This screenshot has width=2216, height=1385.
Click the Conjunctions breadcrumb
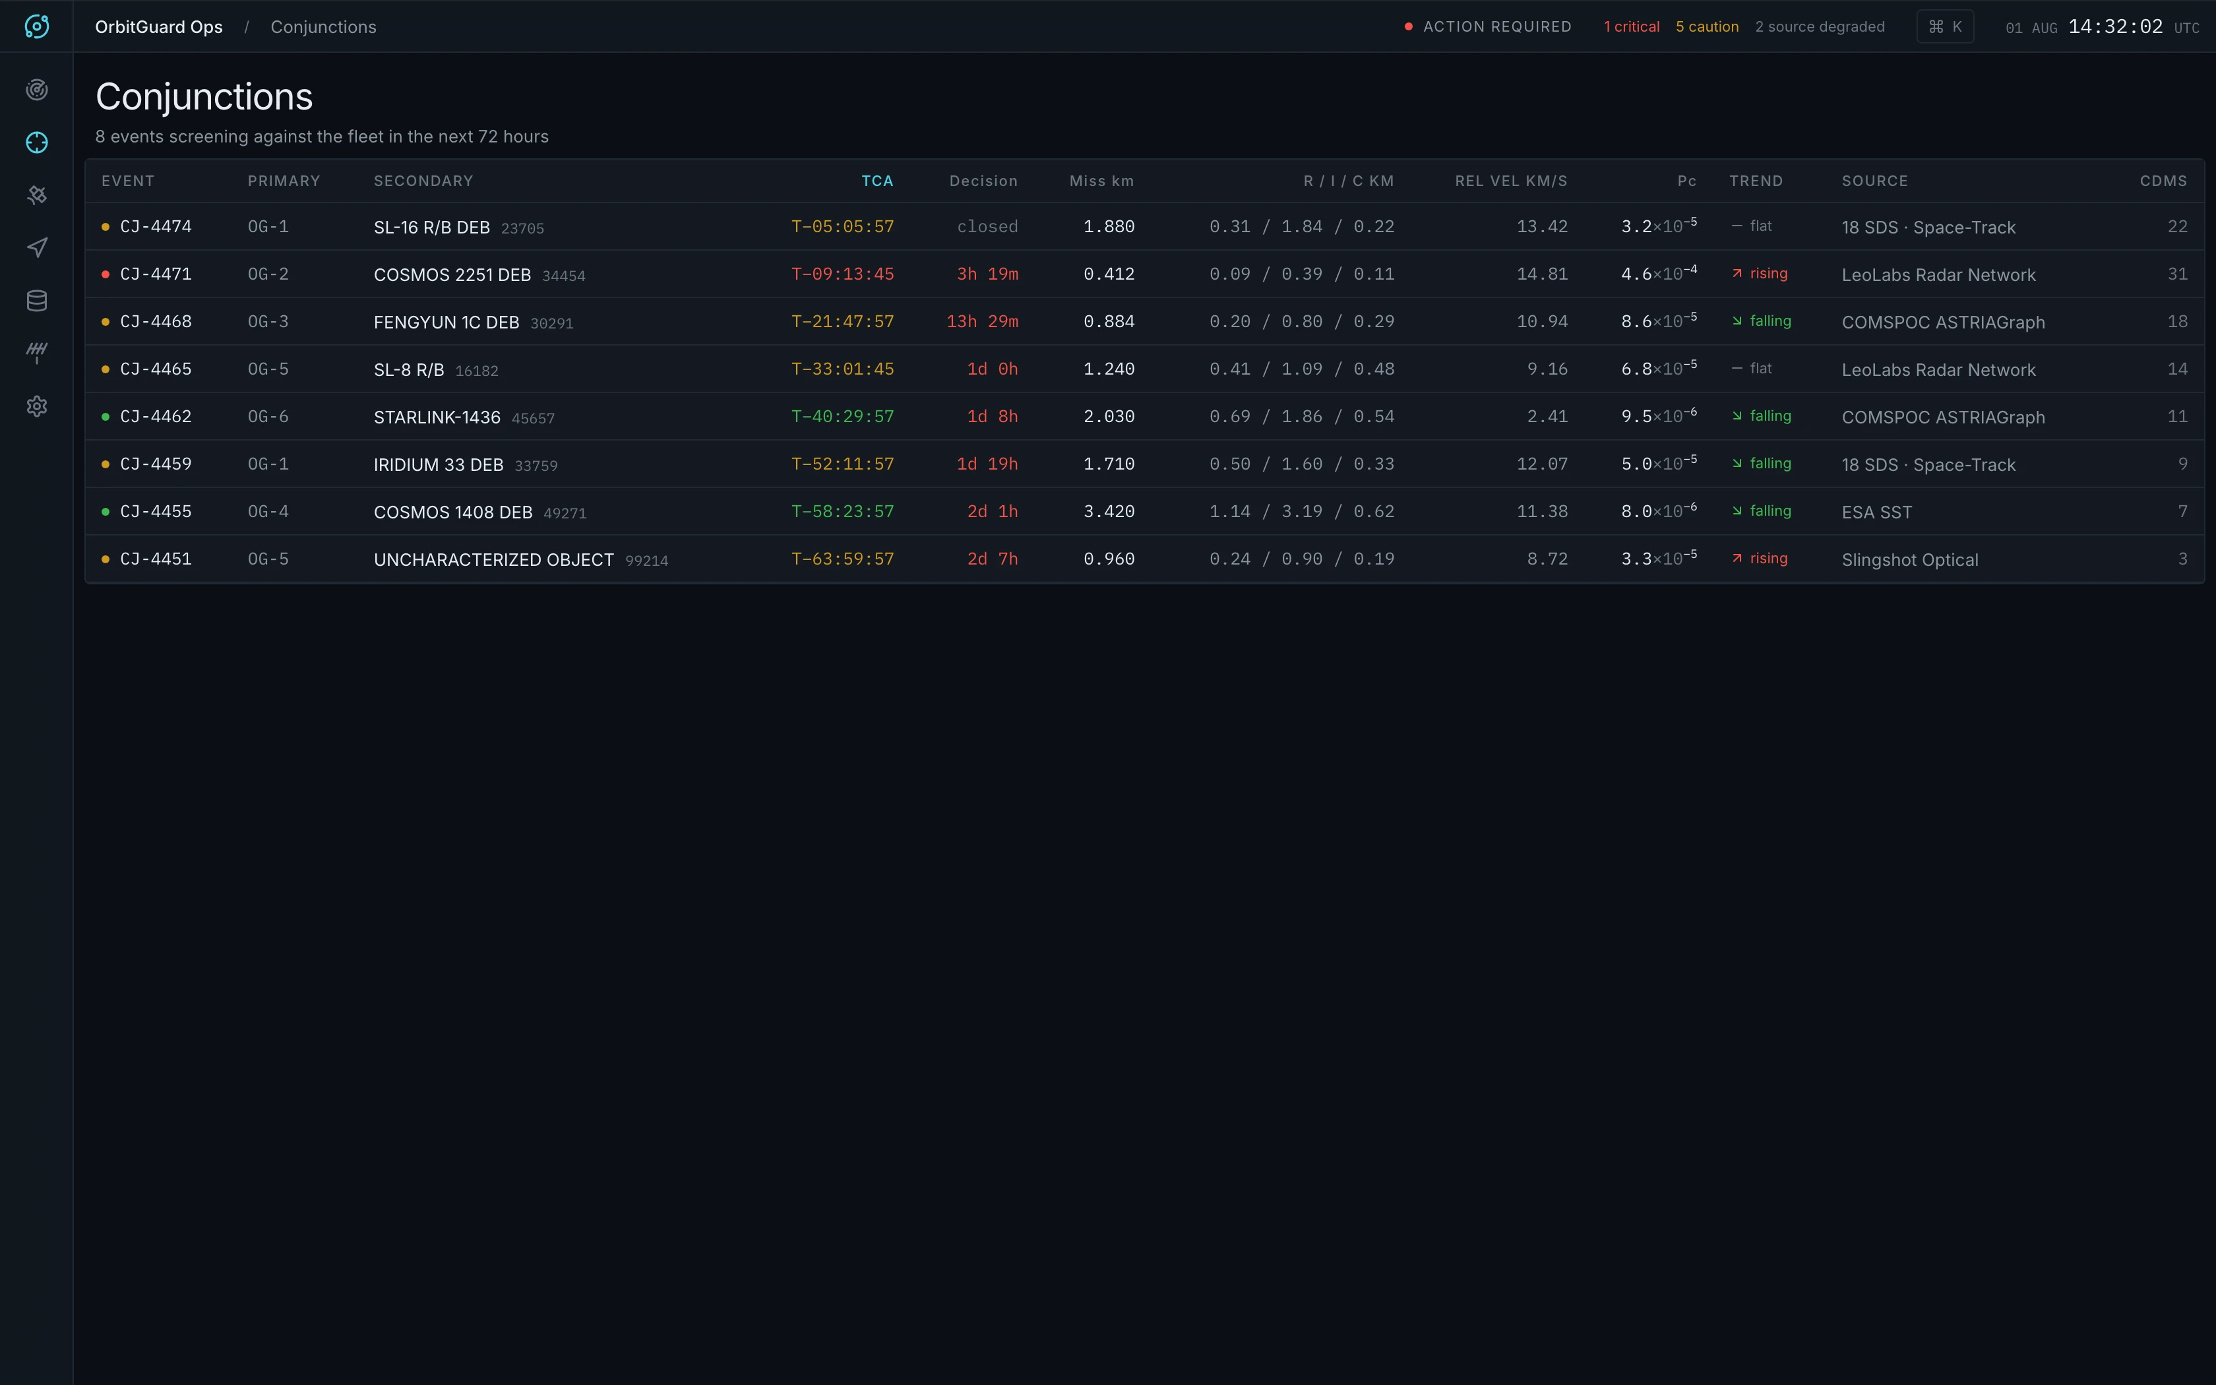[323, 26]
